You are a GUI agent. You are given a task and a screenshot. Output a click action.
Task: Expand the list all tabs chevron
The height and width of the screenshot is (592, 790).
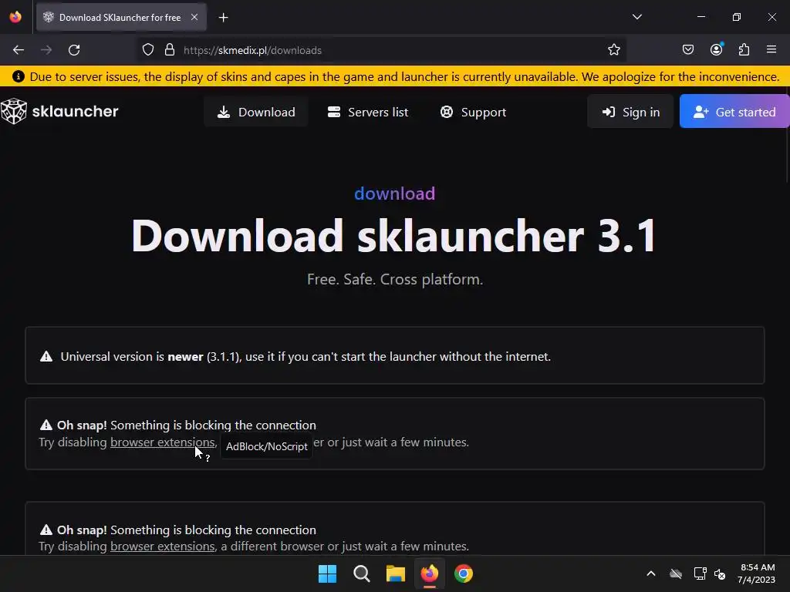pyautogui.click(x=636, y=17)
